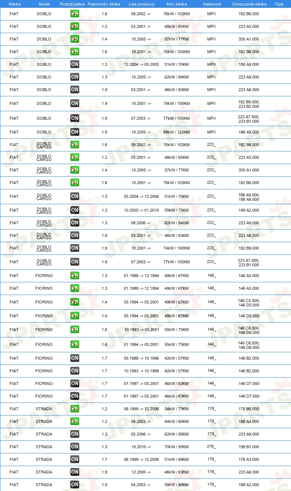This screenshot has width=291, height=491.
Task: Click ON icon for Strada 1.3 05.2006
Action: [75, 434]
